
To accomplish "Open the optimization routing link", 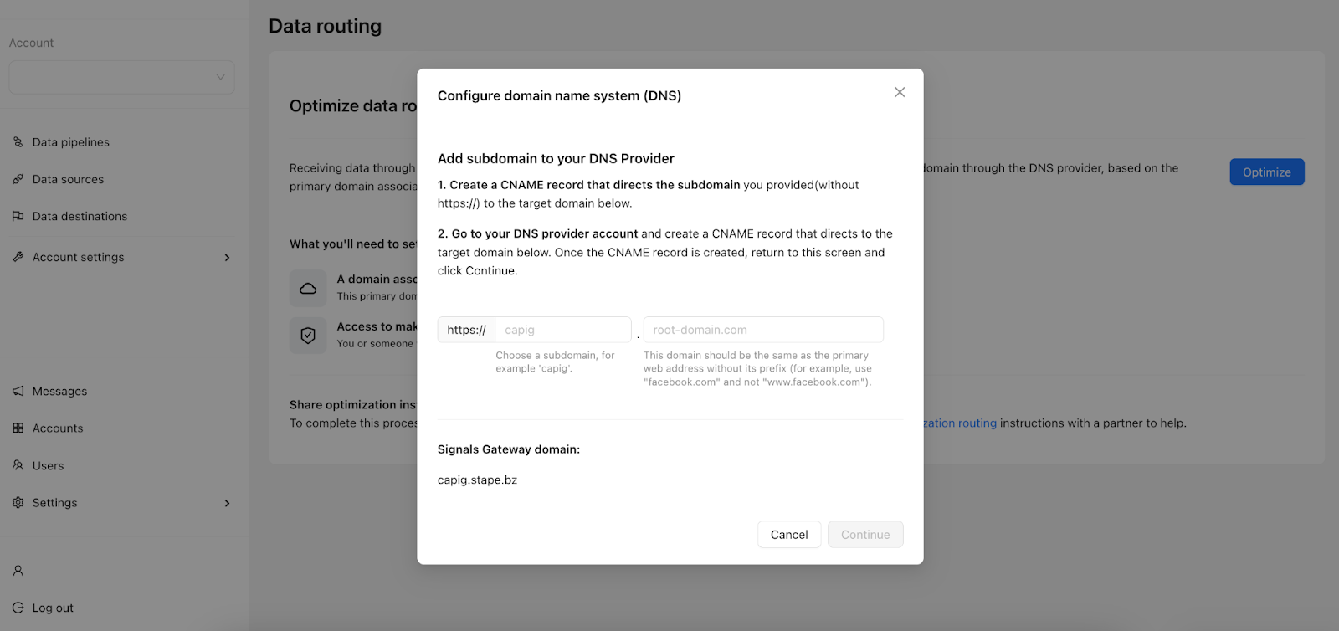I will pyautogui.click(x=960, y=423).
